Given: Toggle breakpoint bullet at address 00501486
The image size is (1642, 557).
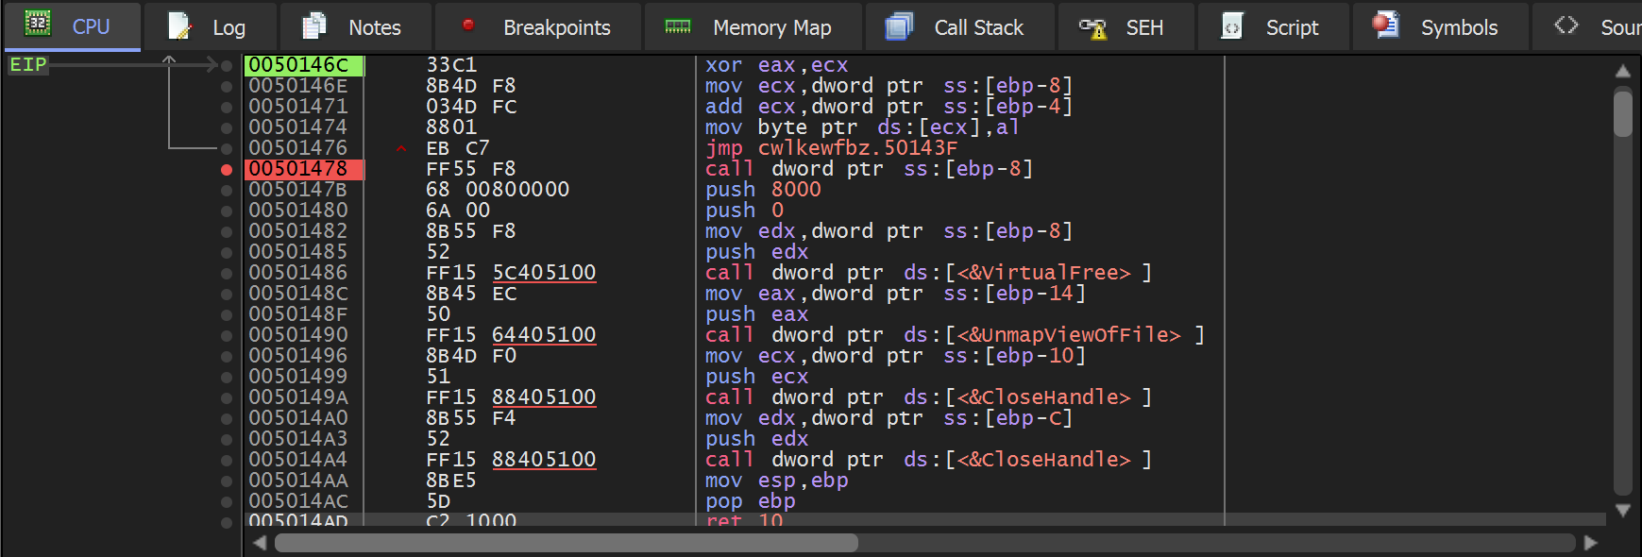Looking at the screenshot, I should coord(227,274).
